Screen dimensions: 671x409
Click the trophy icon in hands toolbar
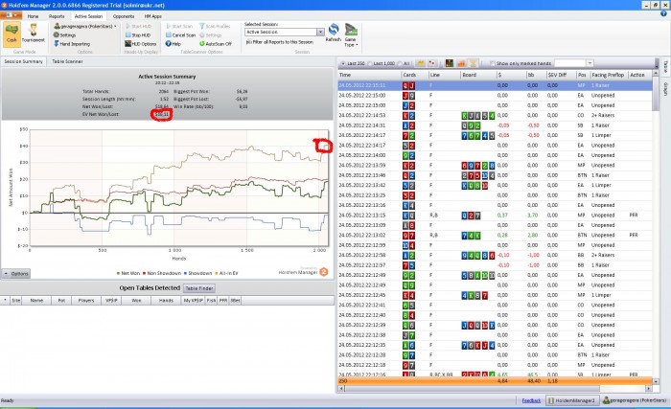pyautogui.click(x=474, y=63)
